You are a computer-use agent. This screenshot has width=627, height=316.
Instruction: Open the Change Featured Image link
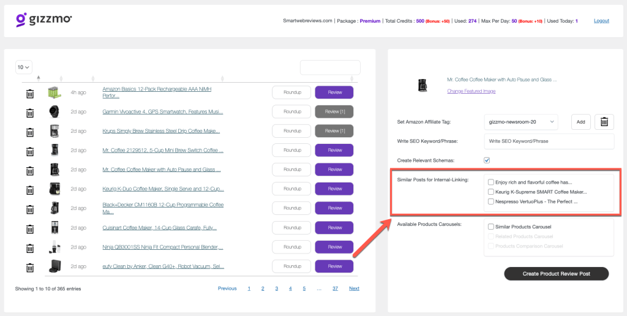(x=471, y=91)
